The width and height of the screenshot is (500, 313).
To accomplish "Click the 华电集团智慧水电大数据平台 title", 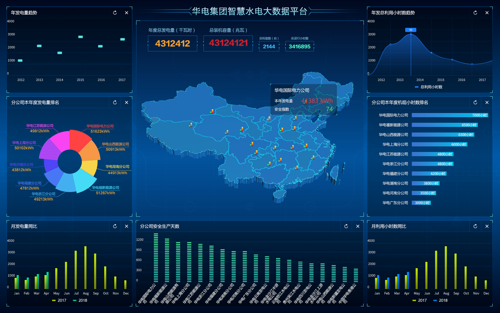I will (x=250, y=11).
